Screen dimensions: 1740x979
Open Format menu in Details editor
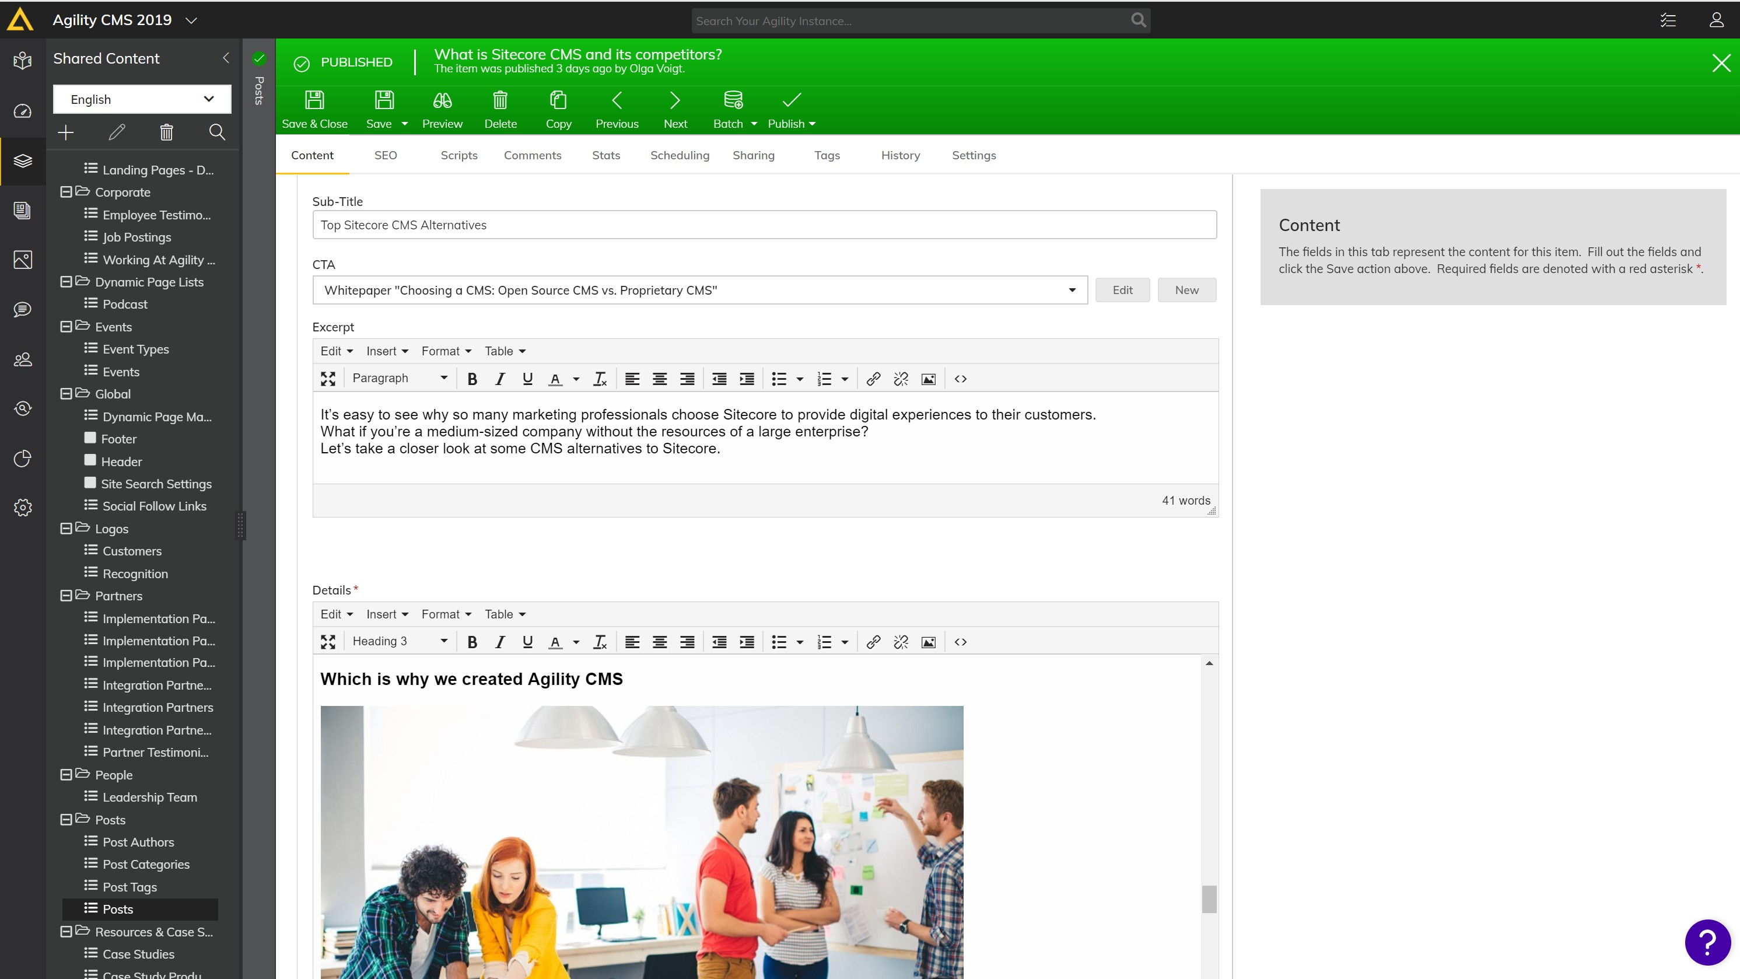pyautogui.click(x=446, y=614)
